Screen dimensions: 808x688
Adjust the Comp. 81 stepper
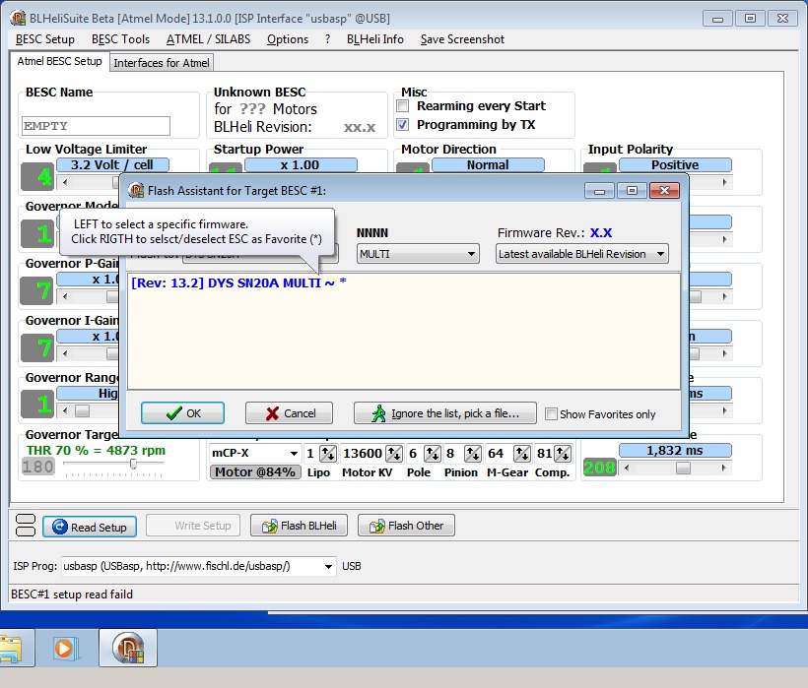pyautogui.click(x=563, y=454)
